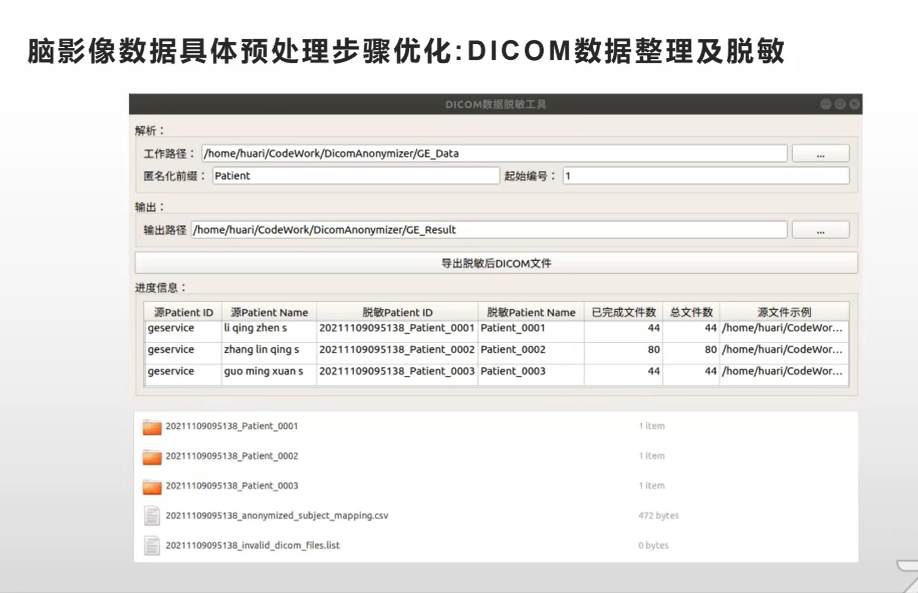Screen dimensions: 918x593
Task: Close the DICOM数据脱敏工具 window
Action: coord(854,104)
